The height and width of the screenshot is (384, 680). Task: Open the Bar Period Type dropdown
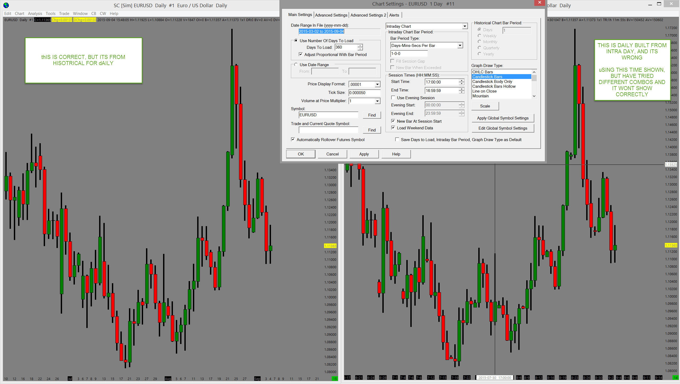click(460, 46)
